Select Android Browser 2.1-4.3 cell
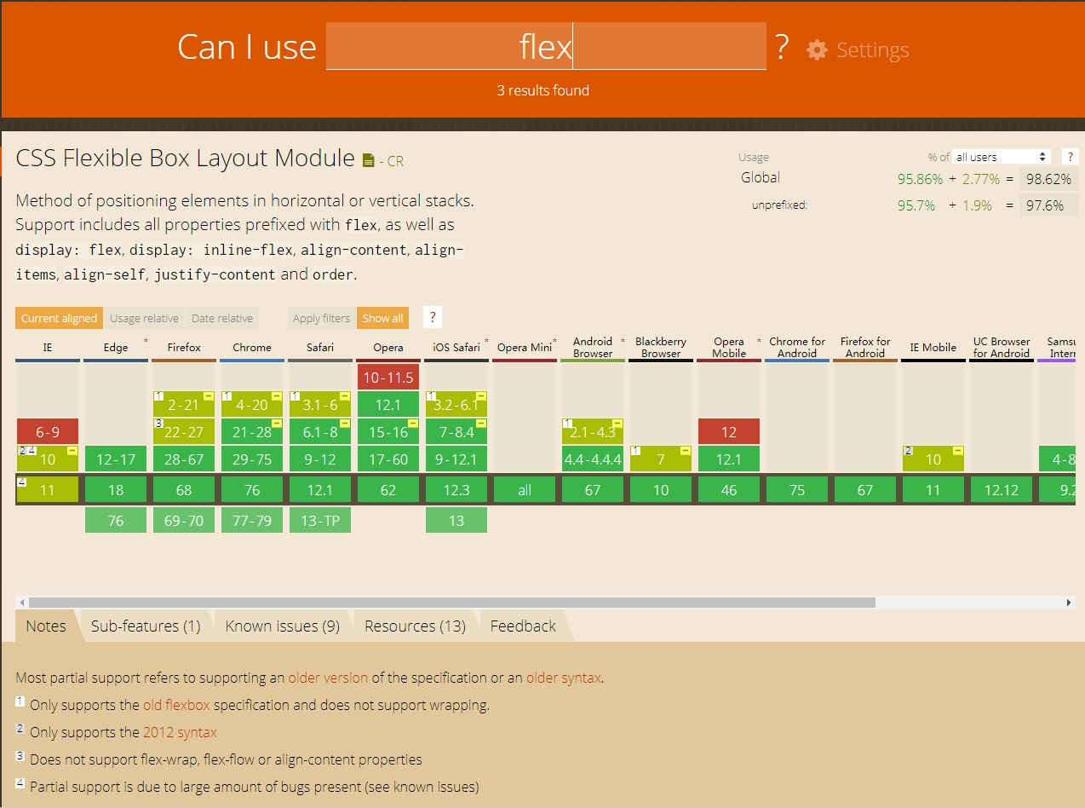 593,432
